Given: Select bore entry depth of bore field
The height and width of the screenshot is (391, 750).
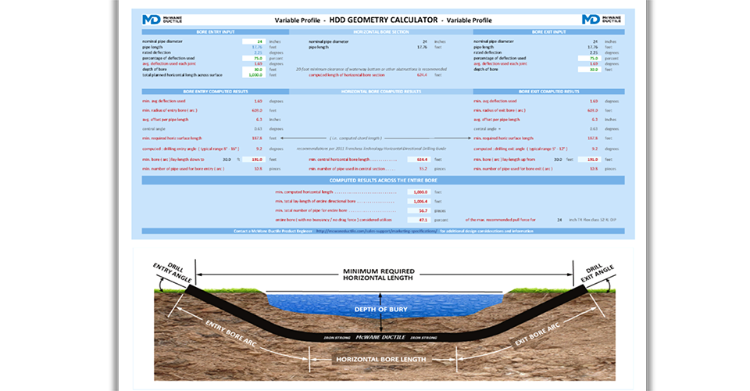Looking at the screenshot, I should click(x=256, y=69).
